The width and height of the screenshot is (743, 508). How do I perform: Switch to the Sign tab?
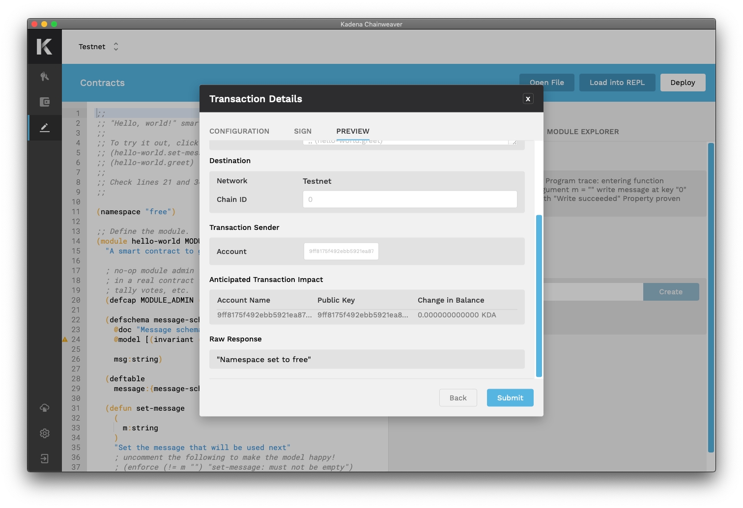click(x=303, y=131)
